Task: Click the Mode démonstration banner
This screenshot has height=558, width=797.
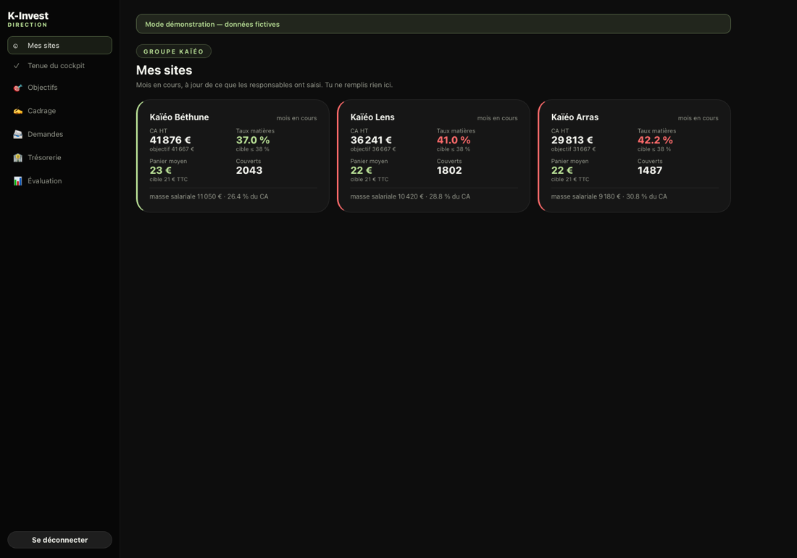Action: [433, 24]
